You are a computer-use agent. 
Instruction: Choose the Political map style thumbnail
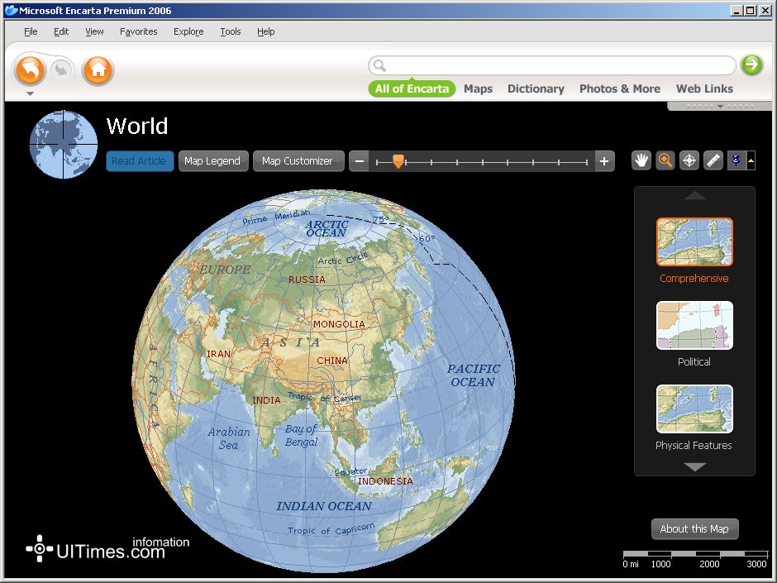click(694, 325)
